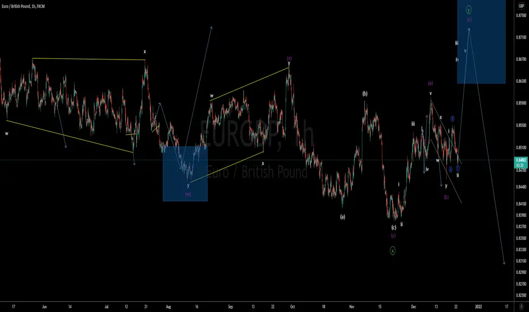529x312 pixels.
Task: Select the white (b) wave label
Action: [365, 94]
